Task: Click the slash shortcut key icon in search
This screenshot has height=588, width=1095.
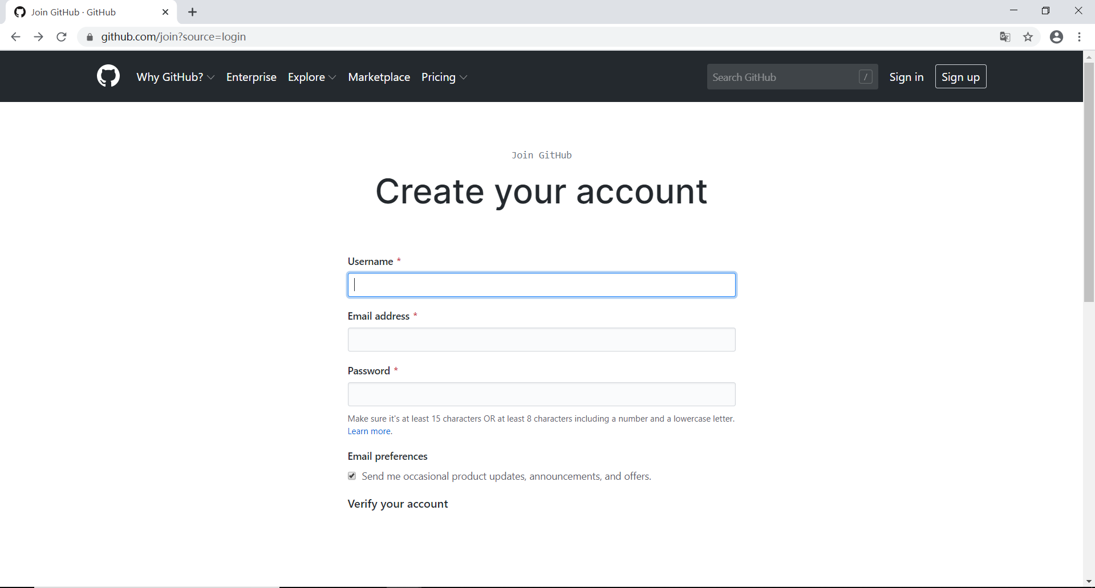Action: click(x=866, y=77)
